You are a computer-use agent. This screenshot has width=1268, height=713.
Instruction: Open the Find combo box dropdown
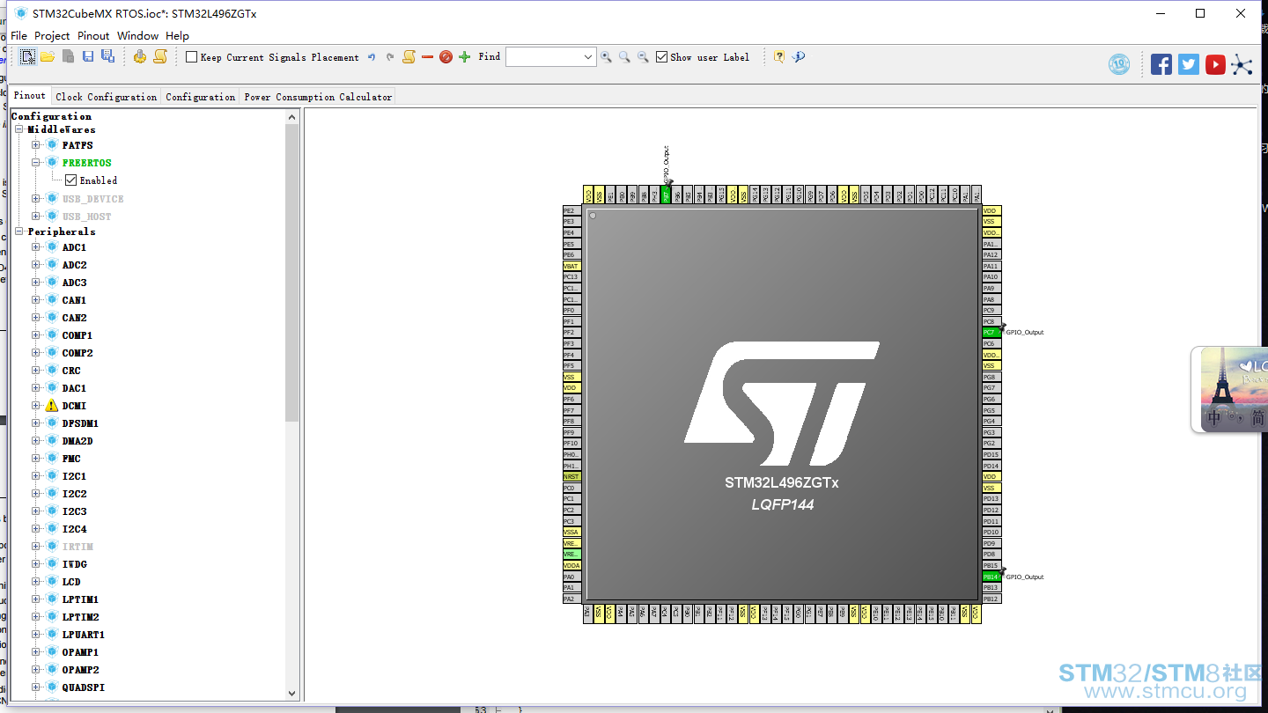588,57
